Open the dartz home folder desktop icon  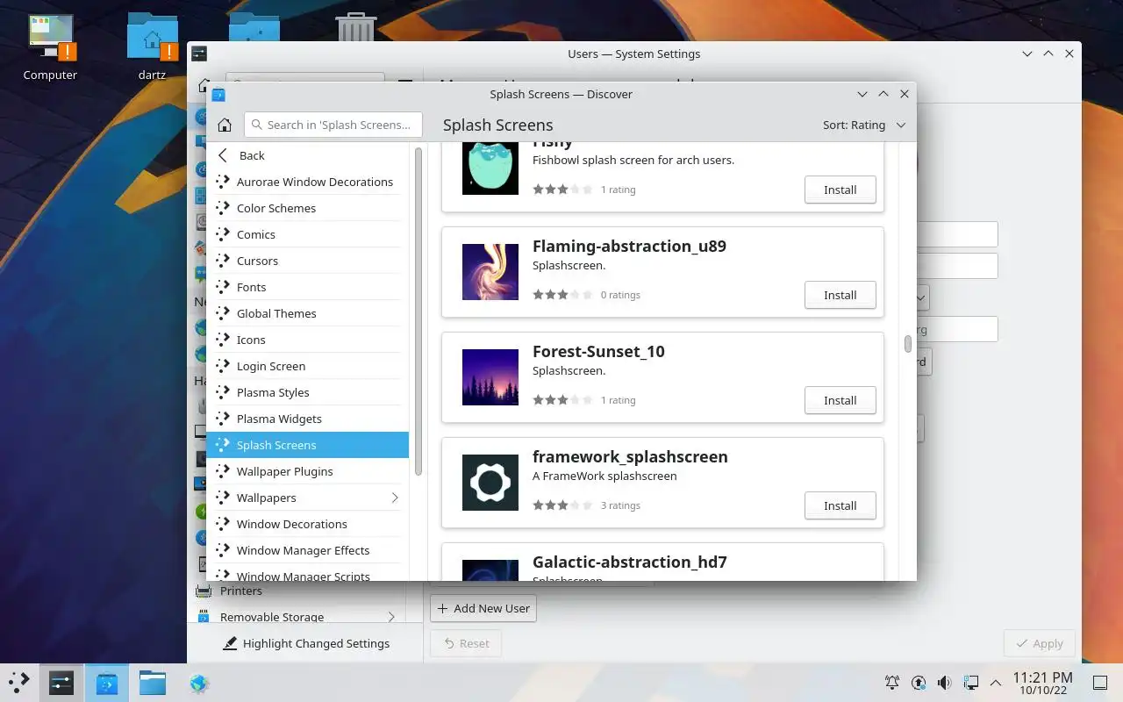click(152, 48)
